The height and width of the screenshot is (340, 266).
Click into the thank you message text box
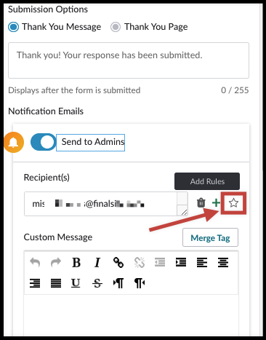(129, 60)
